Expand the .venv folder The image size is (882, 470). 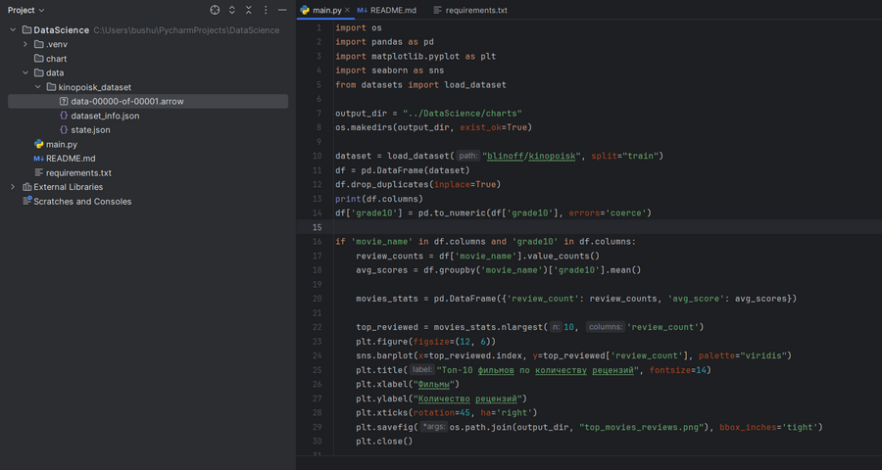(x=25, y=44)
